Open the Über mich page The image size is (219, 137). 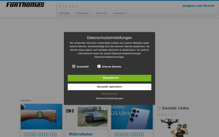pos(101,13)
